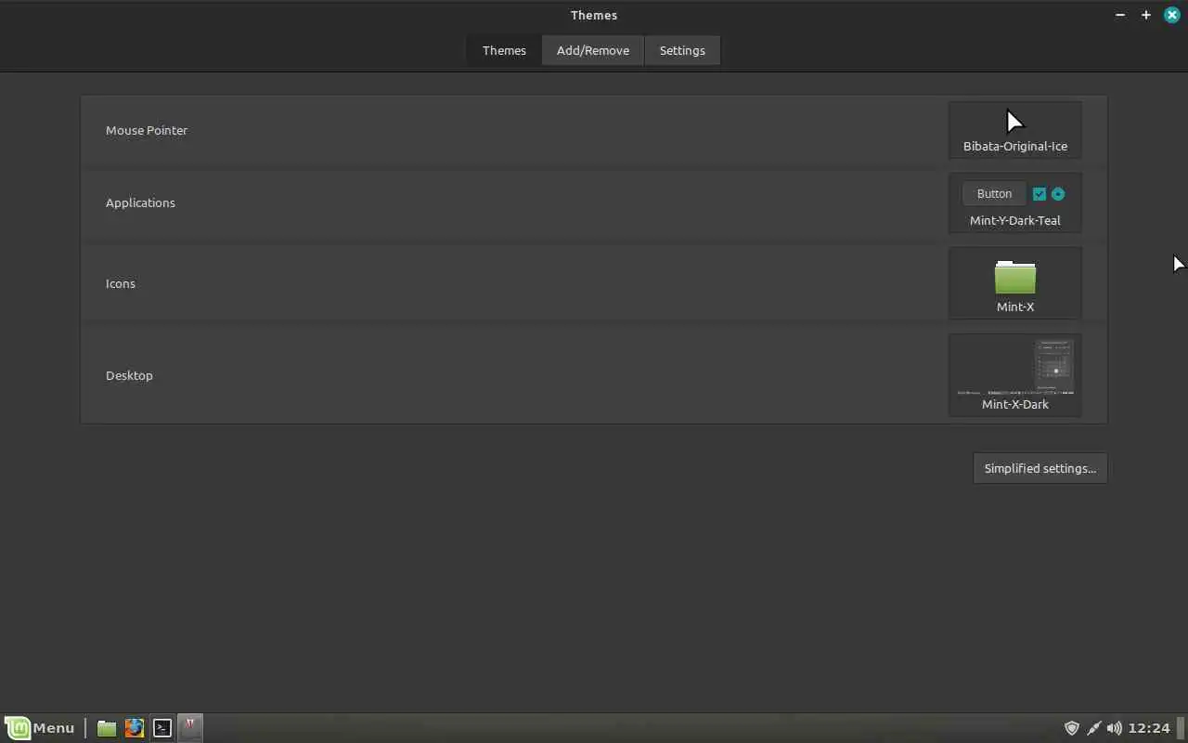Image resolution: width=1188 pixels, height=743 pixels.
Task: Open the shield update manager tray icon
Action: [1071, 728]
